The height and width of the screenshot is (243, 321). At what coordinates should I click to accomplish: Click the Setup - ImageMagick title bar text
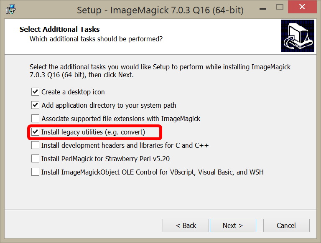point(160,10)
